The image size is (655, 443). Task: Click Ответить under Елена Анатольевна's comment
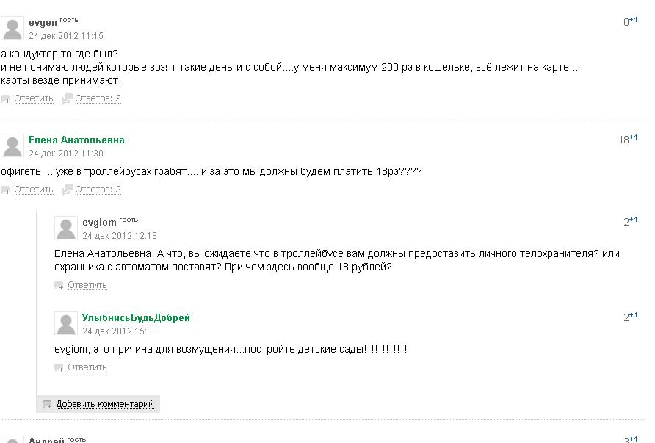[34, 190]
